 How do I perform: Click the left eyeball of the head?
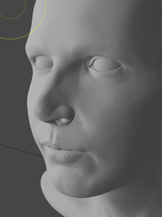point(44,64)
